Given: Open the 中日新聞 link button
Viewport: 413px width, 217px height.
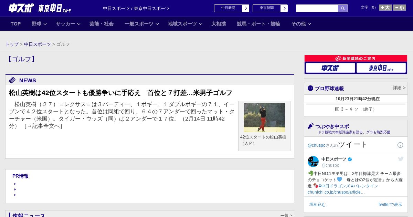Looking at the screenshot, I should [228, 8].
